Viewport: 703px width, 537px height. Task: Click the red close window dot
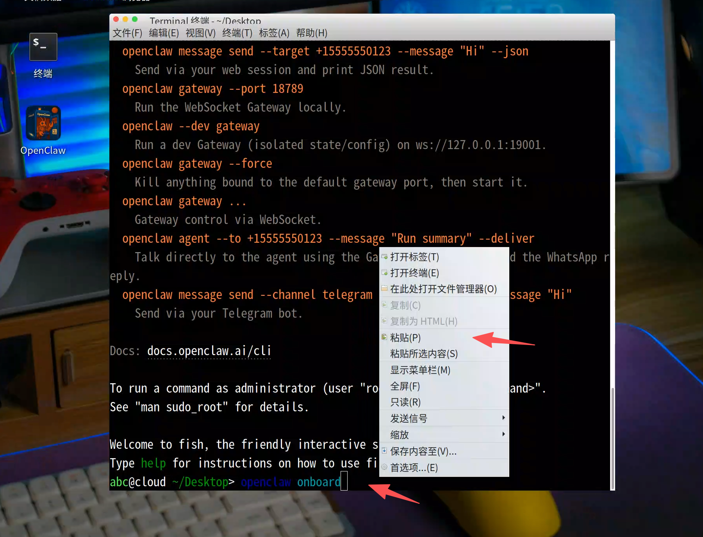point(116,19)
